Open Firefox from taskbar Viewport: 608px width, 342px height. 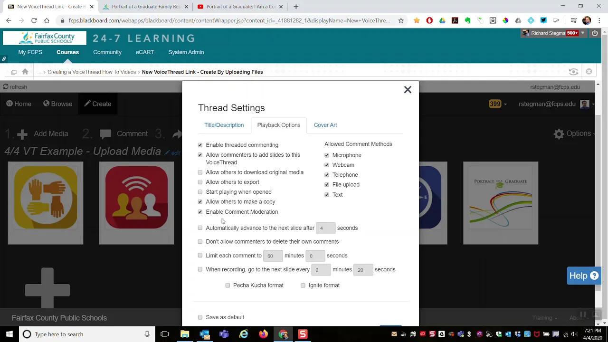263,334
